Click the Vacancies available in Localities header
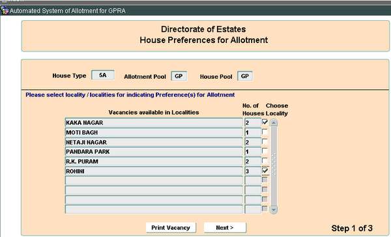This screenshot has width=391, height=237. click(154, 113)
